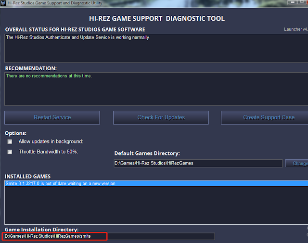Select the Smite 3.1.3217.0 installed game row
308x243 pixels.
(x=156, y=183)
